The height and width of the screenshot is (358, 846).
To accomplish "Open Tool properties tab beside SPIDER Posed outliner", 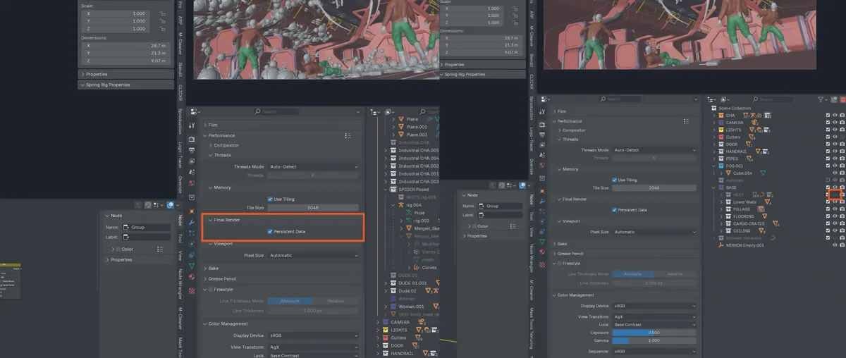I will click(x=192, y=125).
